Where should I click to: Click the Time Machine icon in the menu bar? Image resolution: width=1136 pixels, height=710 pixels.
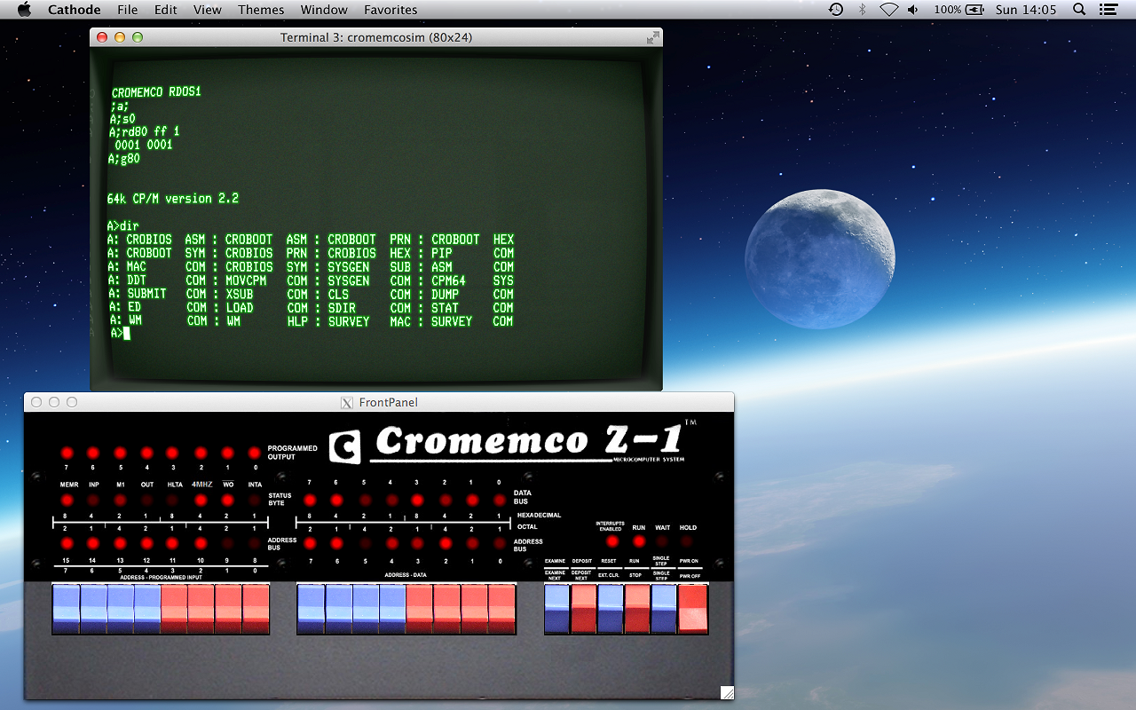[835, 10]
